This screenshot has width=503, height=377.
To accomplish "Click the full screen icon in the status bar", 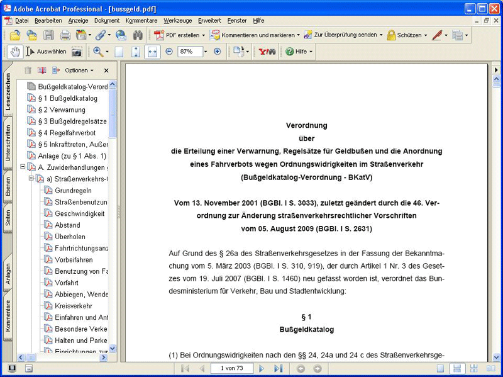I will point(12,368).
